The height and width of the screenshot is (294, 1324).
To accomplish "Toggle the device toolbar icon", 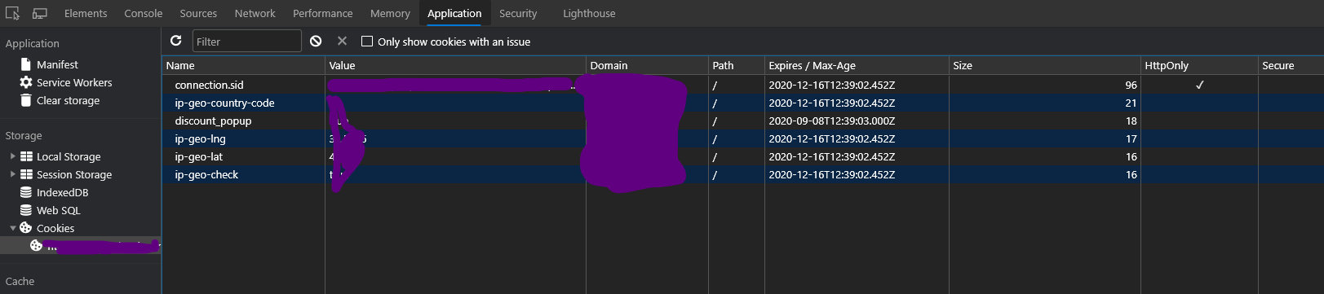I will coord(39,13).
